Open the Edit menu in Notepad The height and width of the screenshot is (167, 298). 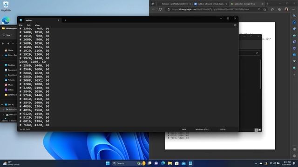(28, 25)
